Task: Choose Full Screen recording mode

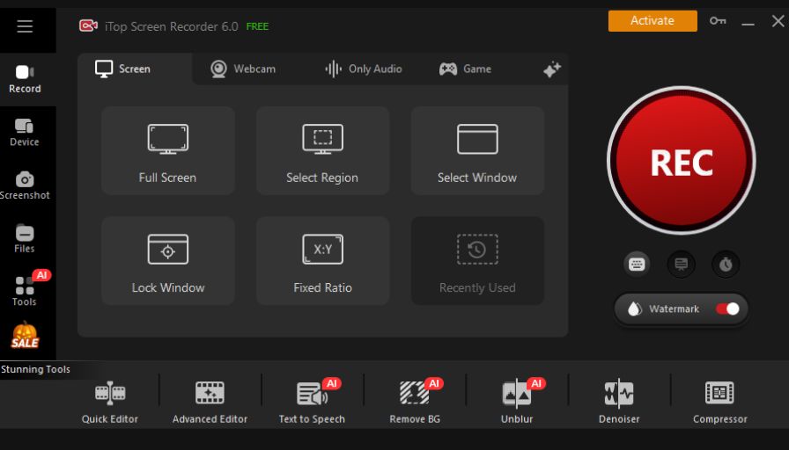Action: coord(167,150)
